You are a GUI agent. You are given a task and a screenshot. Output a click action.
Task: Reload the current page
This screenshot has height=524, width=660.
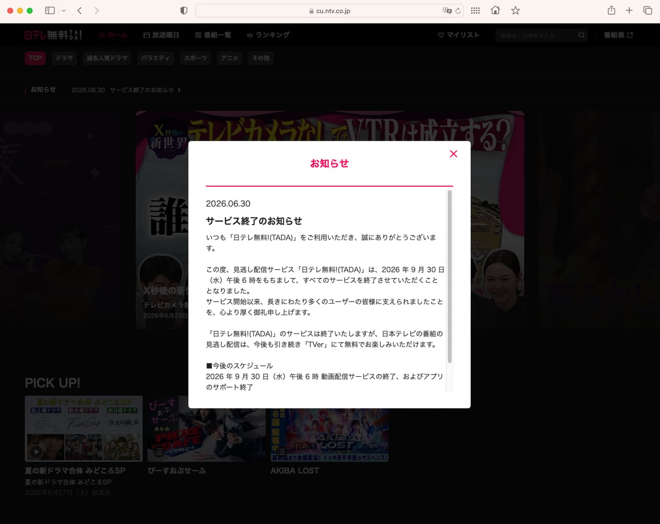(457, 10)
